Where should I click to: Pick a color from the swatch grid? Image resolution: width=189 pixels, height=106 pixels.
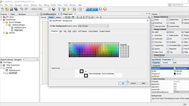click(x=94, y=50)
